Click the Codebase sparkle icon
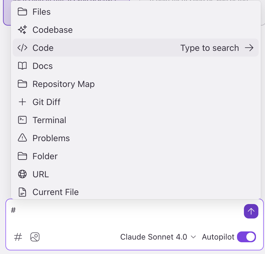 22,30
